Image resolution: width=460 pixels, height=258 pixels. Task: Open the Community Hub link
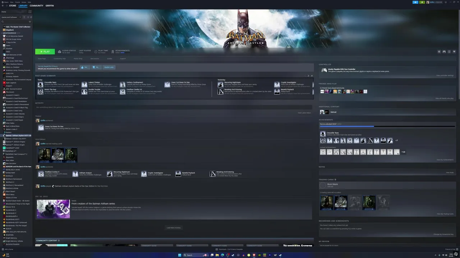tap(60, 58)
